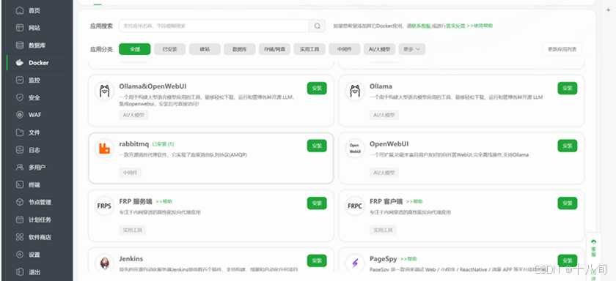Select the 已安装 category filter
The image size is (616, 281).
click(169, 49)
